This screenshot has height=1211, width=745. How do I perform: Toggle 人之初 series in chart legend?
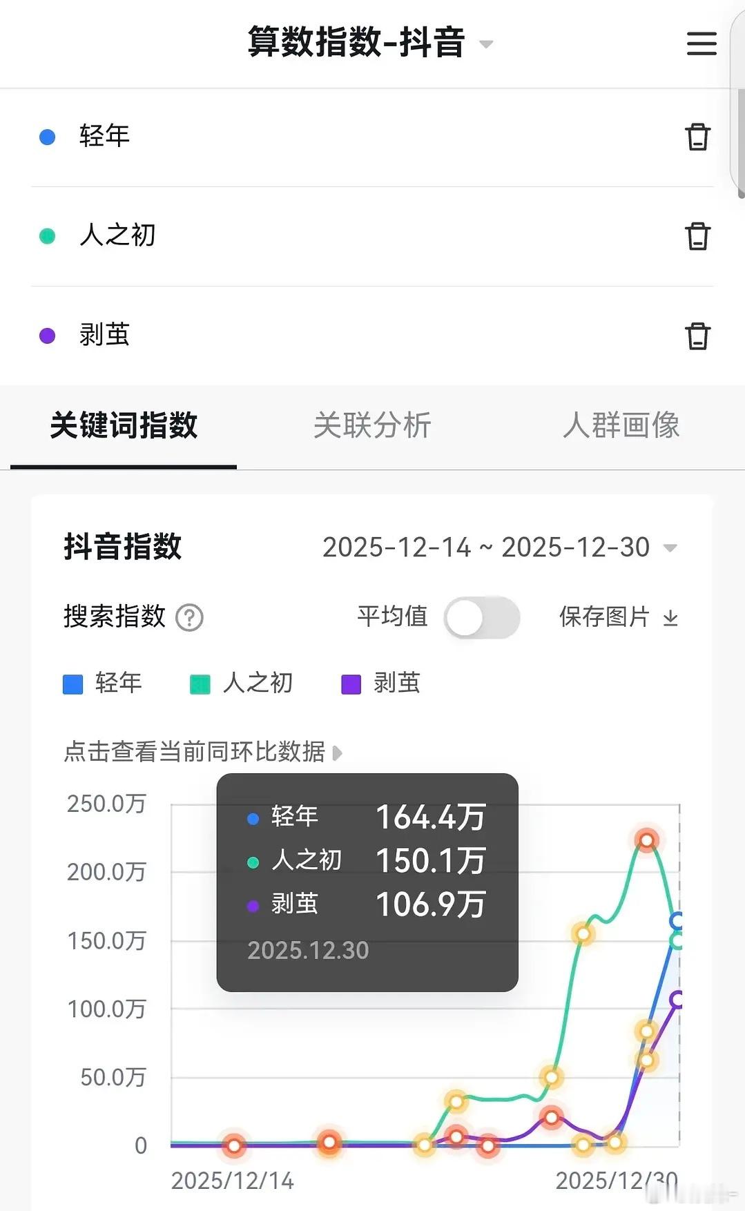point(241,683)
